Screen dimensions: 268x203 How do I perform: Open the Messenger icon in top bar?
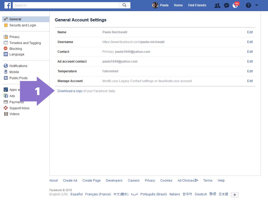coord(227,6)
